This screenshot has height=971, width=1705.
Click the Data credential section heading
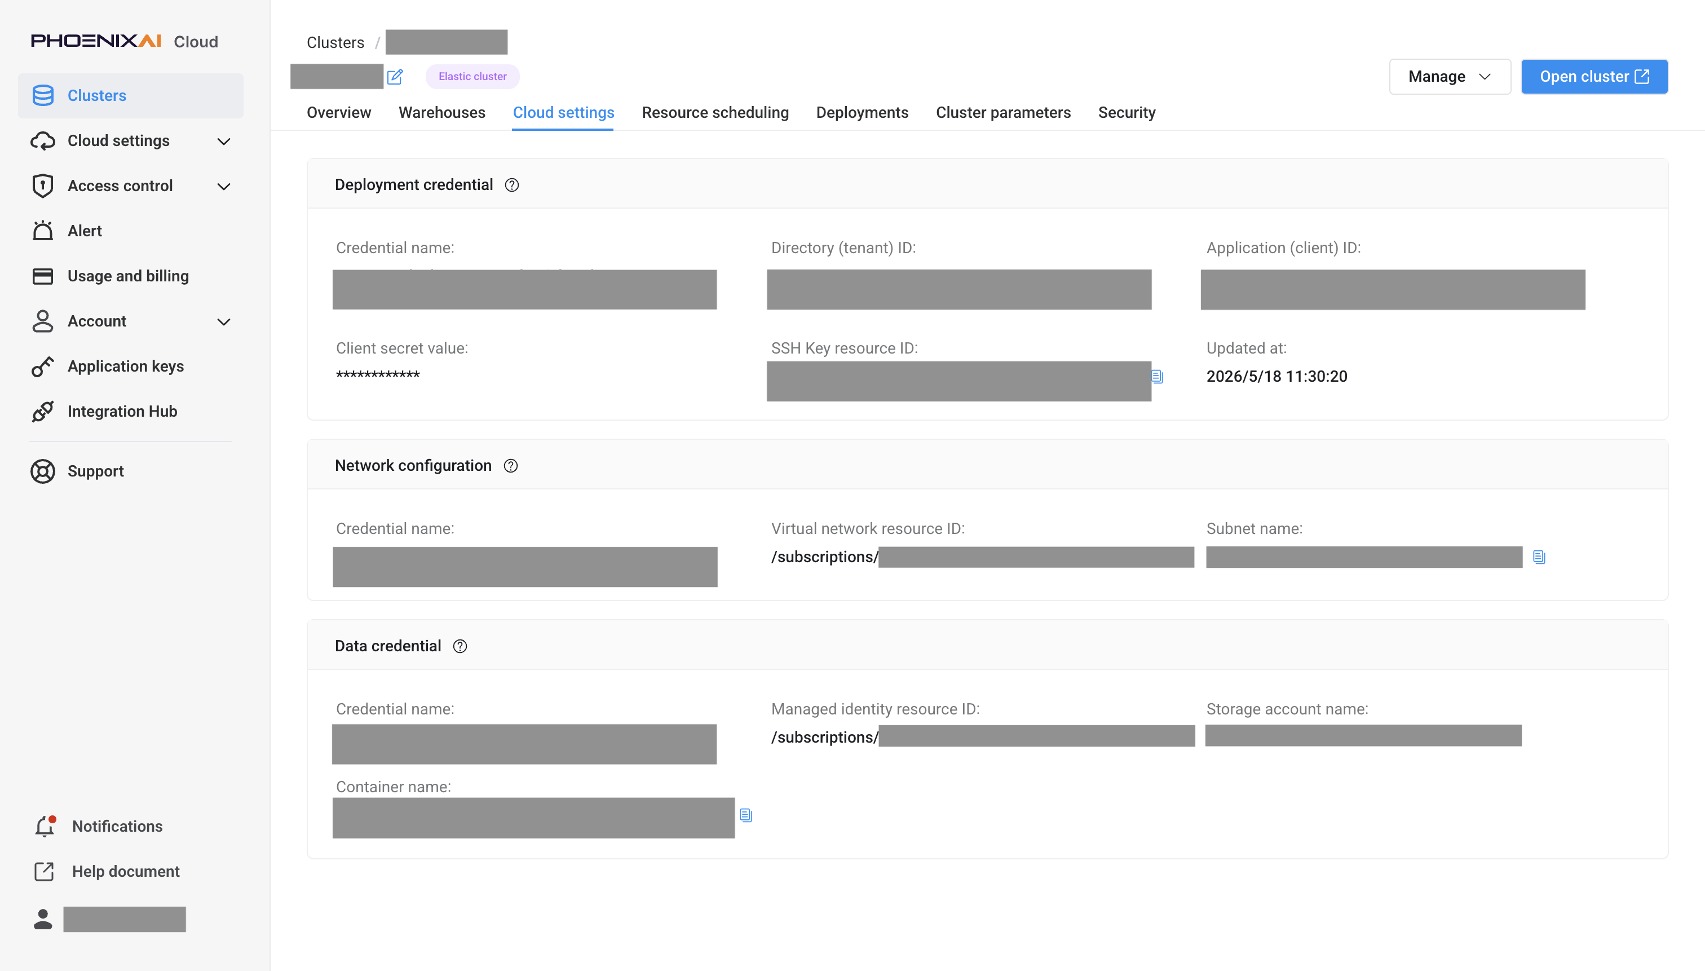388,646
